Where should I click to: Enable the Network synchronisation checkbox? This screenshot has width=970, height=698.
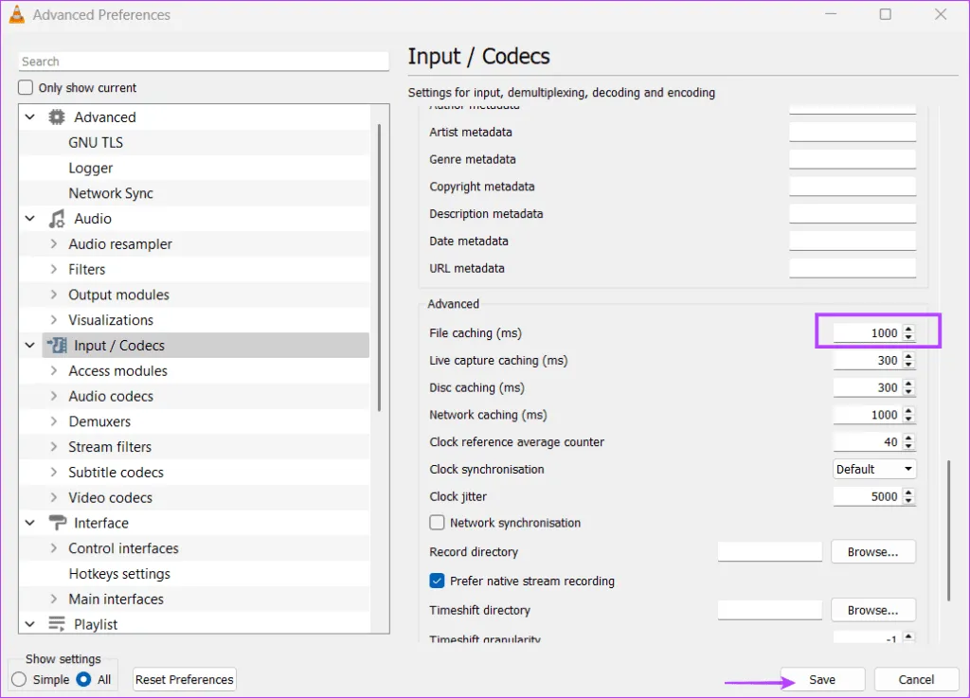[437, 523]
